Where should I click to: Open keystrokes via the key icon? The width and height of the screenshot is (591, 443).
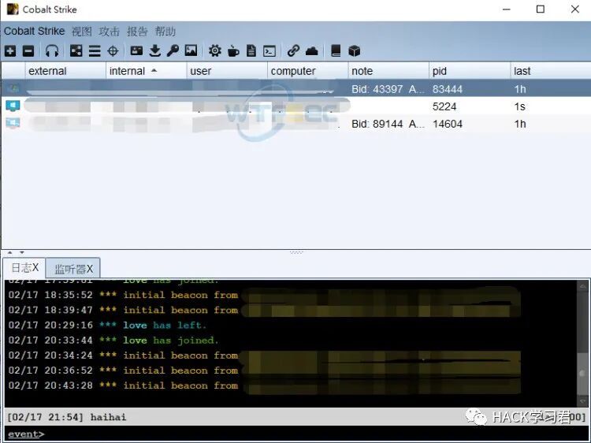pyautogui.click(x=173, y=50)
